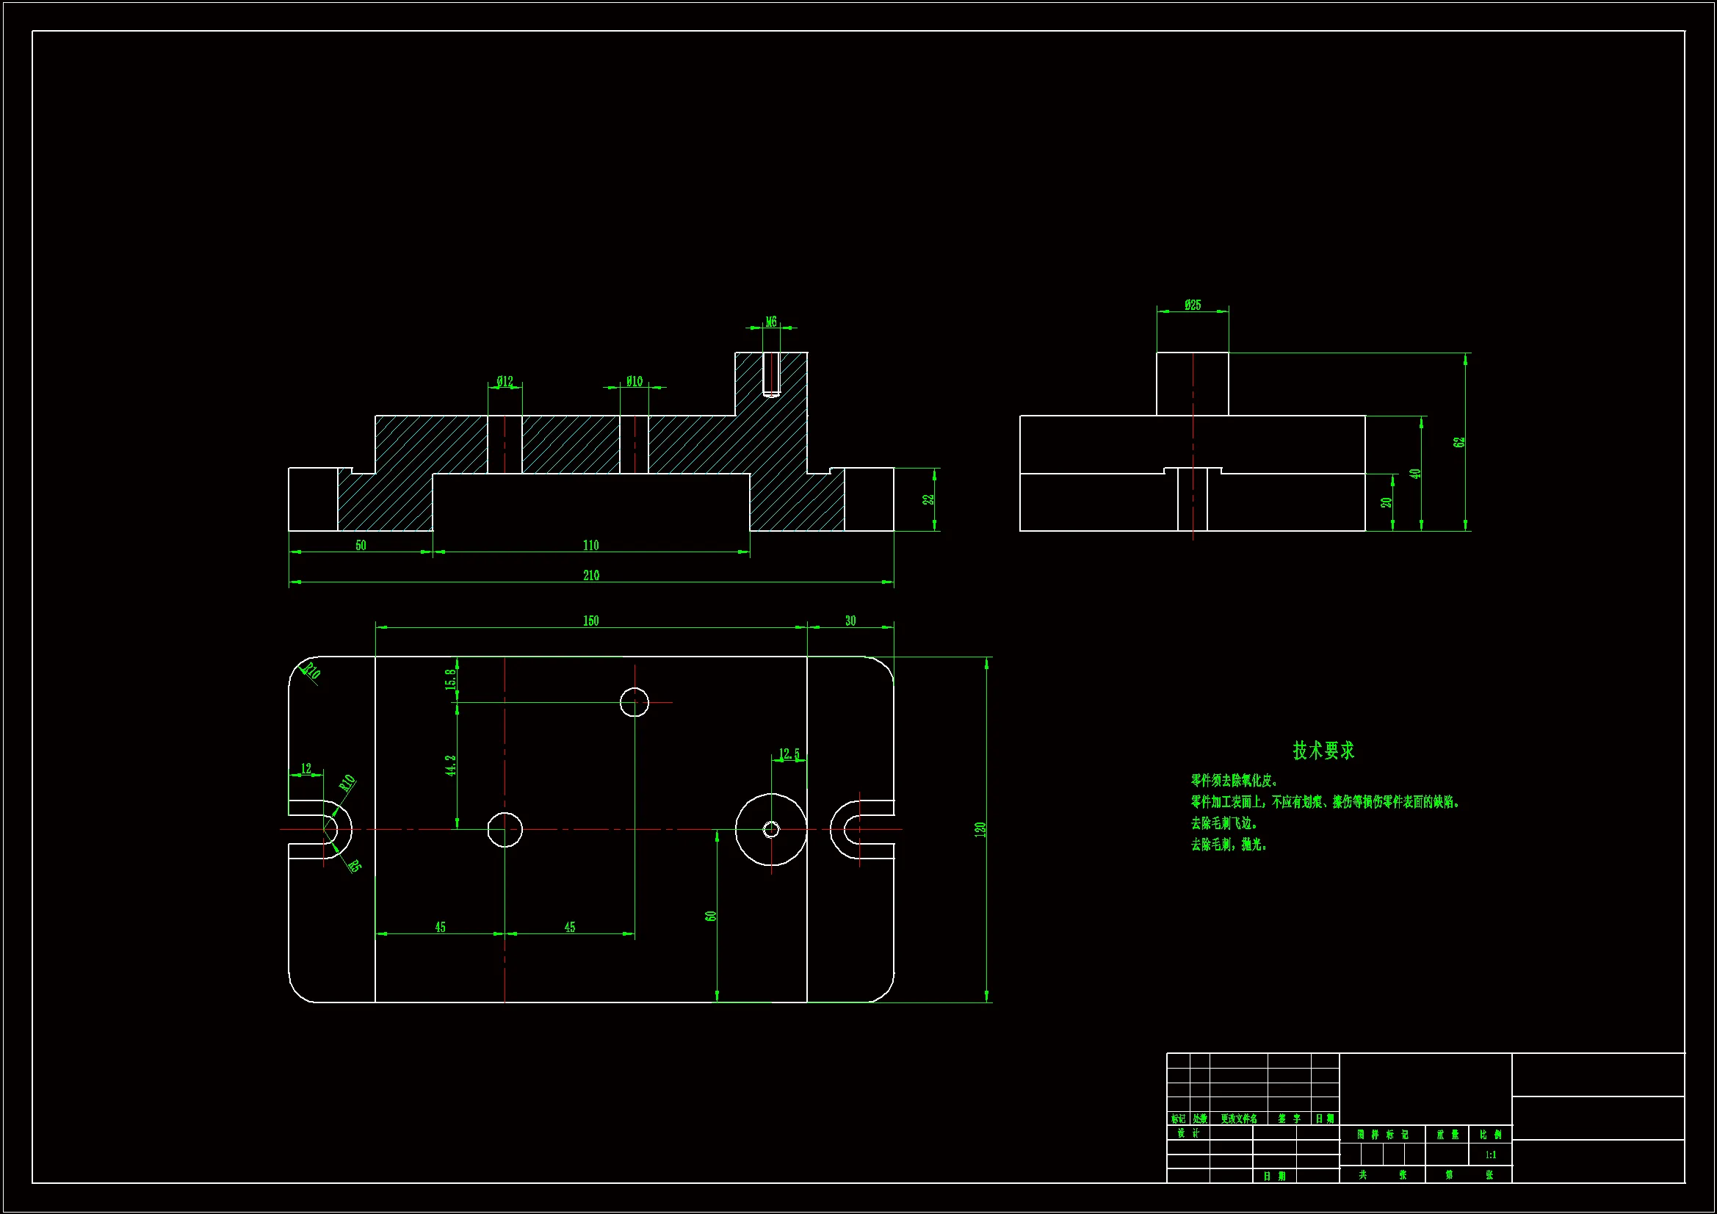The width and height of the screenshot is (1717, 1214).
Task: Click the Ø10 diameter dimension label
Action: coord(635,381)
